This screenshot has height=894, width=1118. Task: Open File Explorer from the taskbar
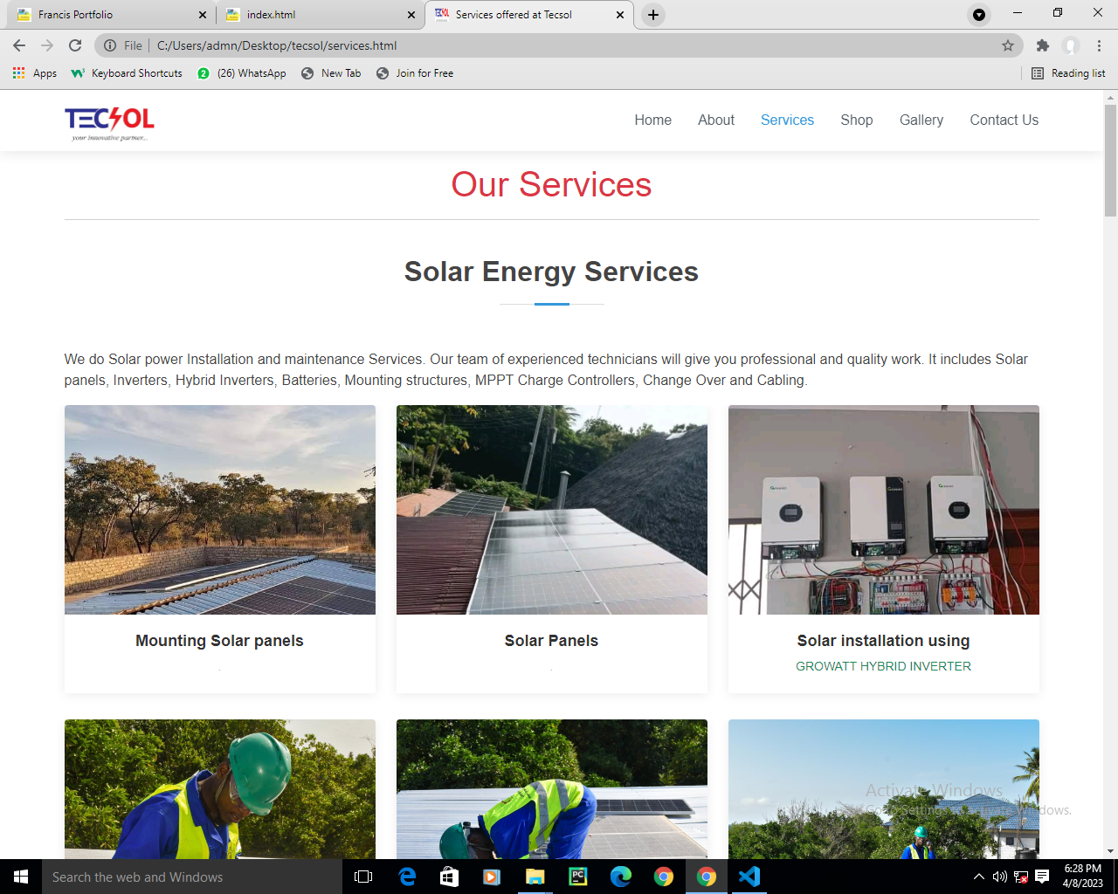click(x=535, y=877)
